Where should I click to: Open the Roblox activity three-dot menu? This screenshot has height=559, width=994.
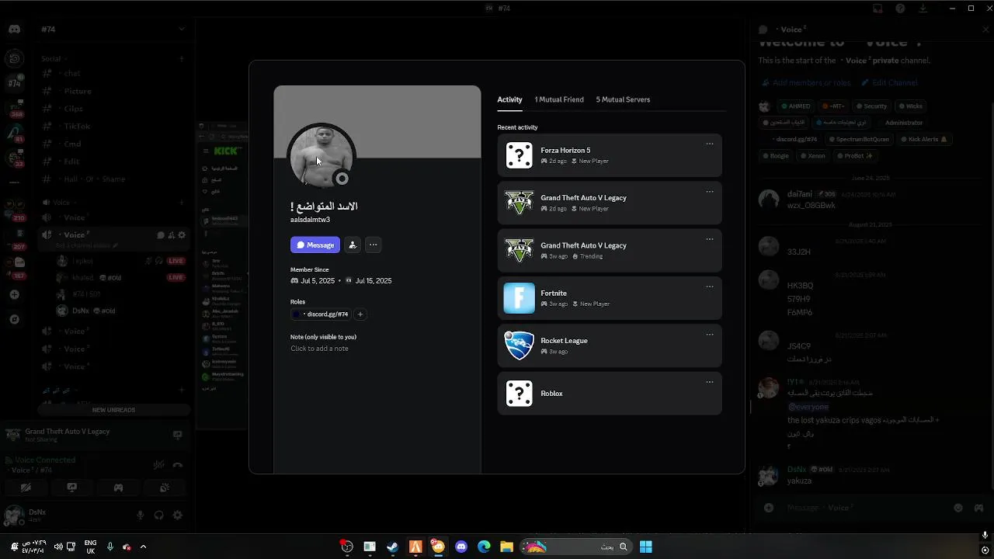(709, 382)
